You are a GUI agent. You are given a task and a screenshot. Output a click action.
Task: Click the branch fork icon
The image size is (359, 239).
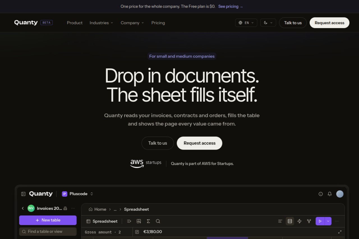[x=309, y=221]
